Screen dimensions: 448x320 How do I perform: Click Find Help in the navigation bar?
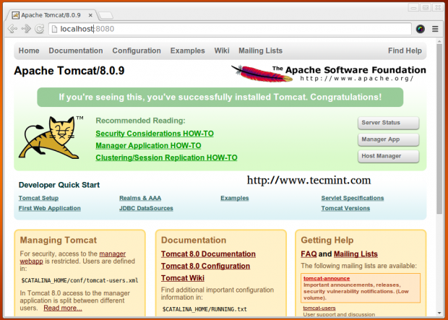[405, 51]
